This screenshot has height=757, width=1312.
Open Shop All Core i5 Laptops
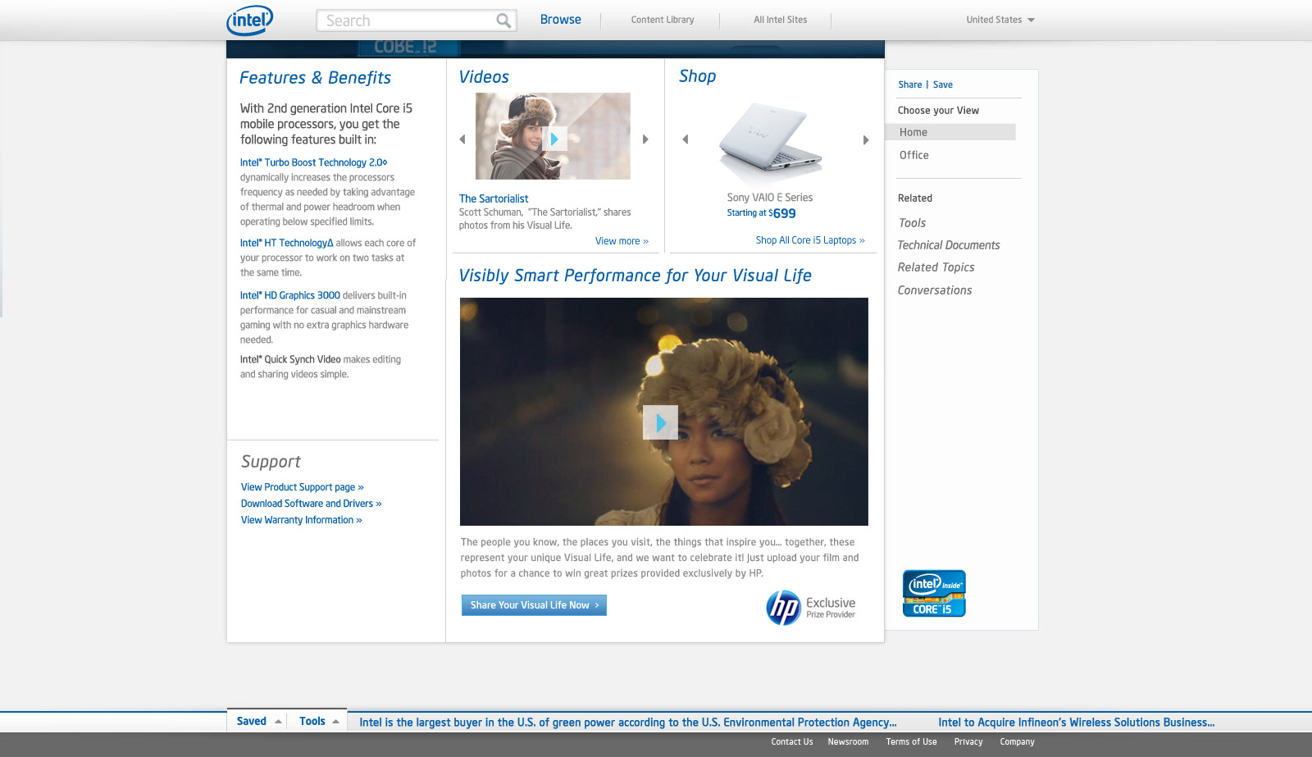coord(810,240)
